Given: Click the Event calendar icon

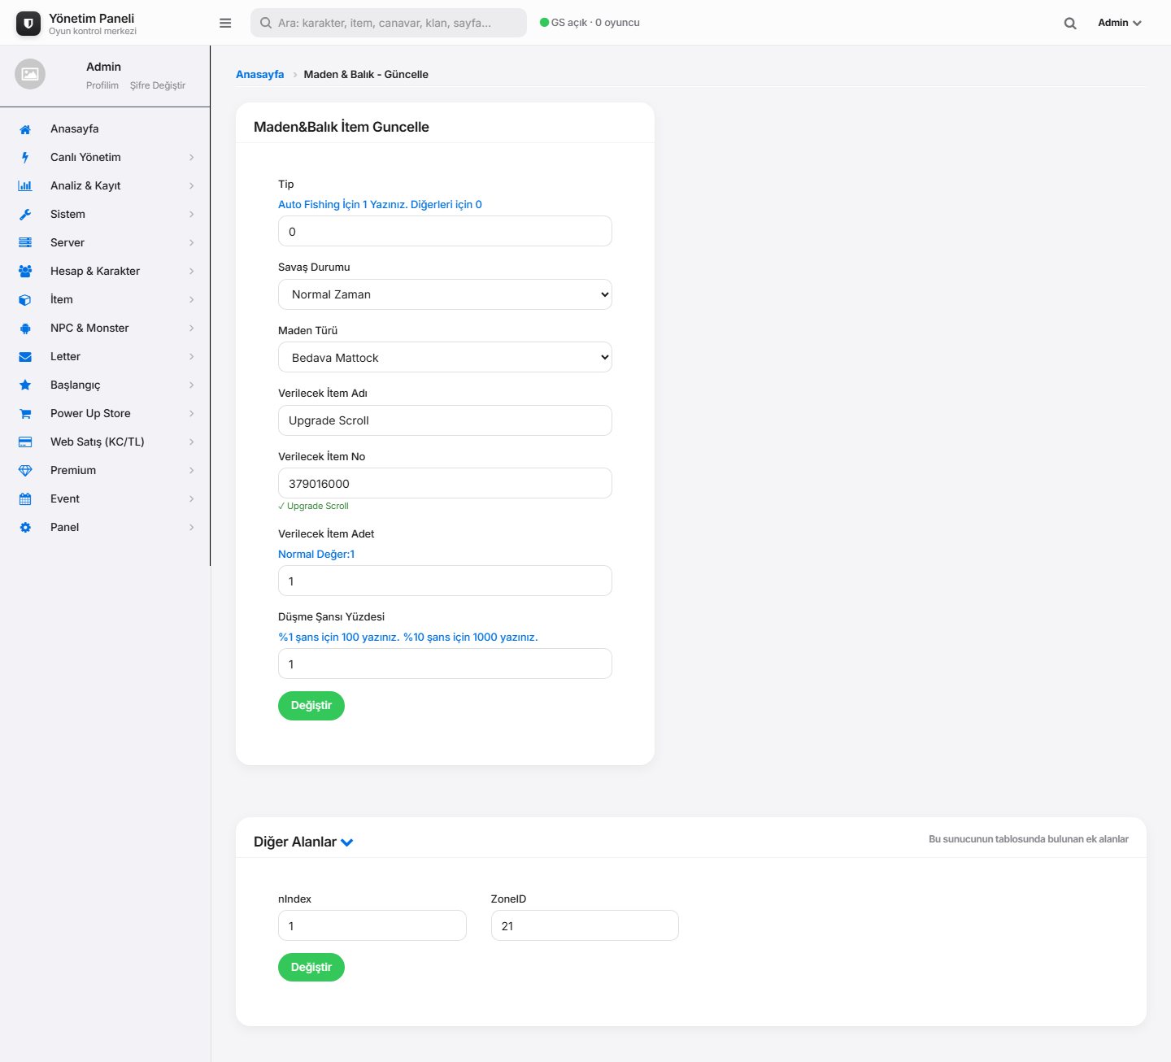Looking at the screenshot, I should [x=25, y=499].
